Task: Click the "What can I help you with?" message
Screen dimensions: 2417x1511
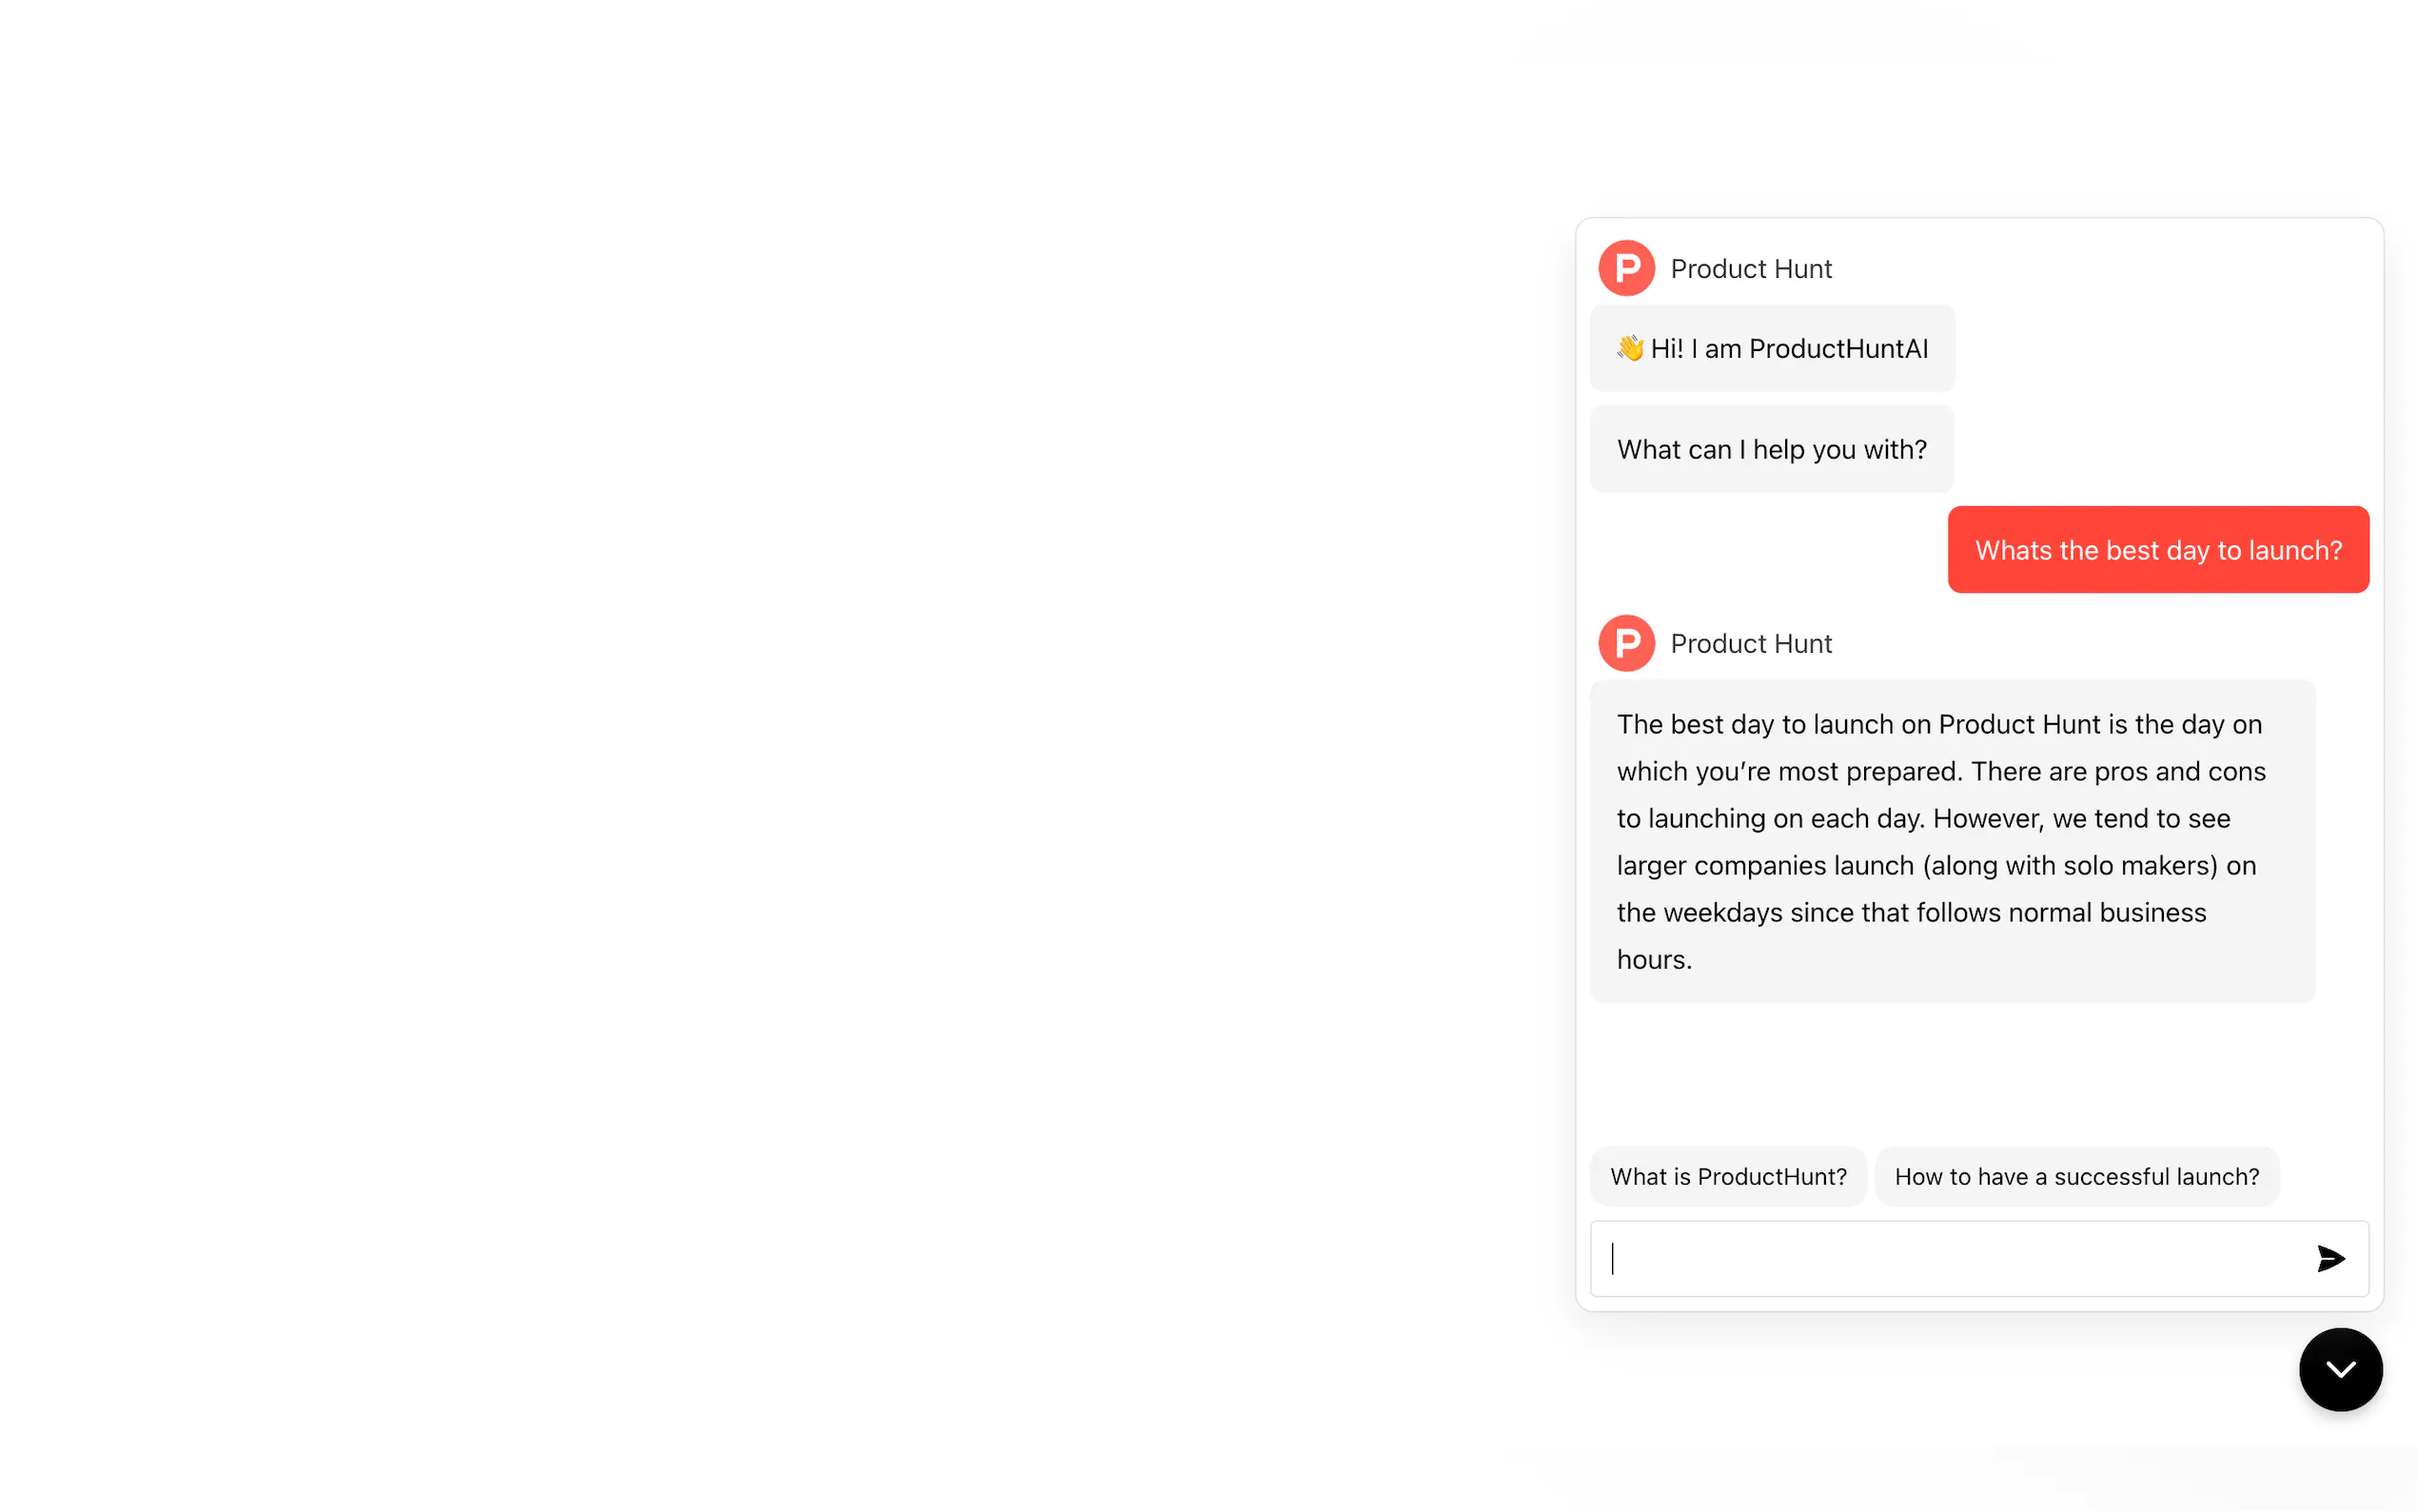Action: [x=1772, y=450]
